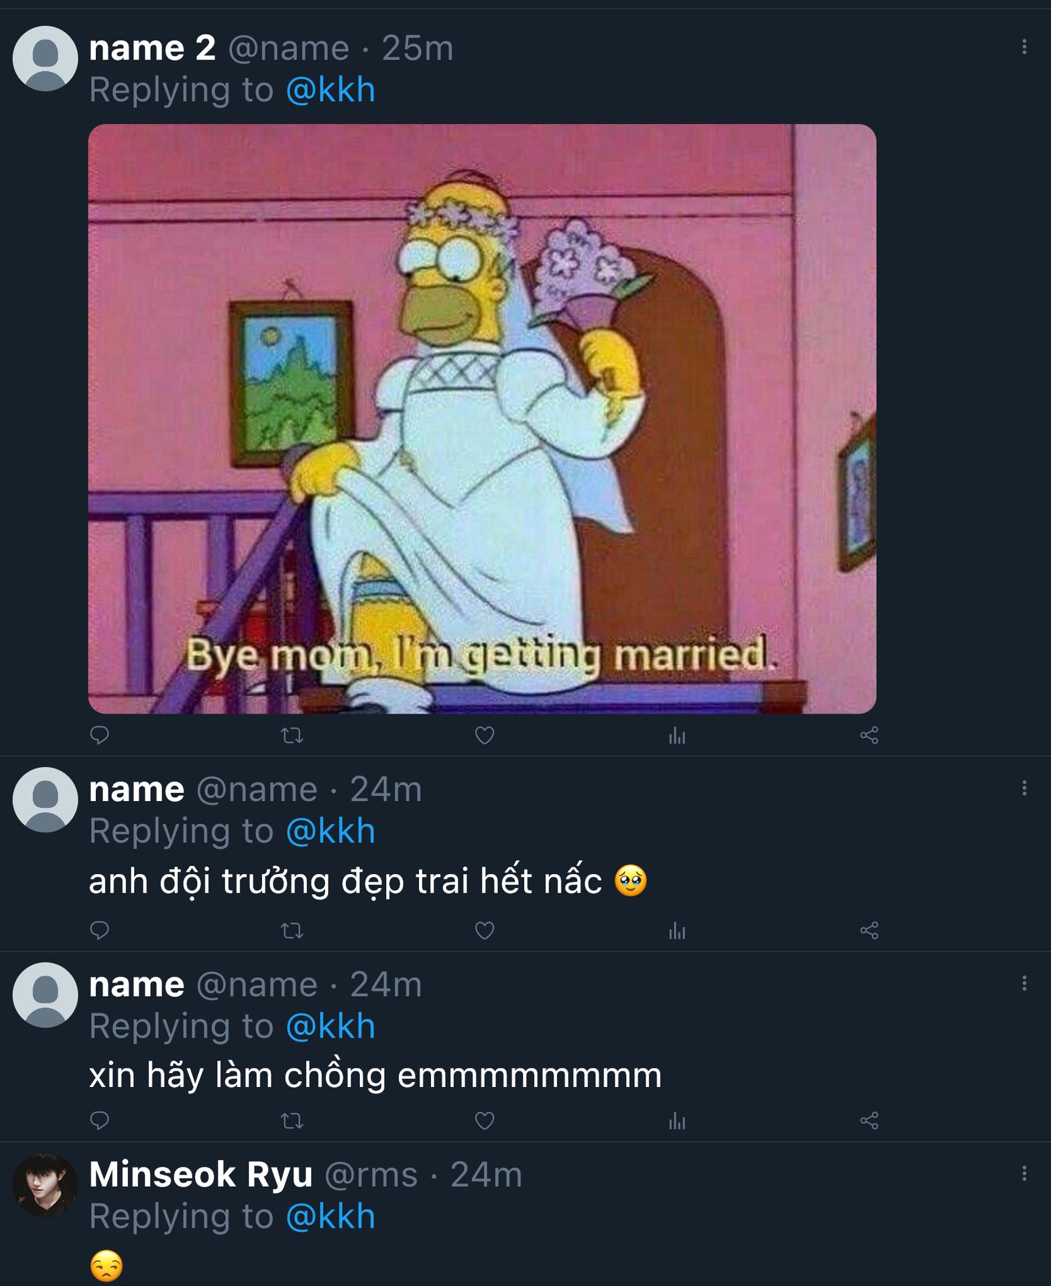Reply to the 'xin hãy làm chồng' tweet
Viewport: 1051px width, 1286px height.
click(99, 1121)
